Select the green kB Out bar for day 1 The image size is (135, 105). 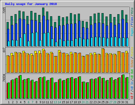pyautogui.click(x=9, y=91)
